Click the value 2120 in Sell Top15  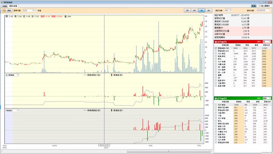[266, 121]
